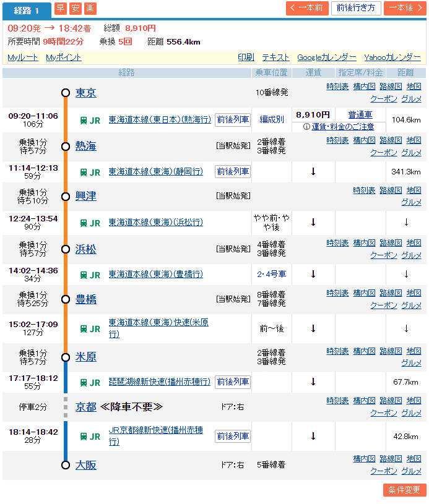Click the 安 (cheapest) badge icon
Image resolution: width=429 pixels, height=504 pixels.
tap(76, 9)
